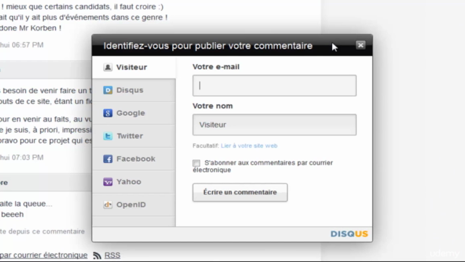Switch to the Twitter login tab
Image resolution: width=465 pixels, height=262 pixels.
point(134,136)
